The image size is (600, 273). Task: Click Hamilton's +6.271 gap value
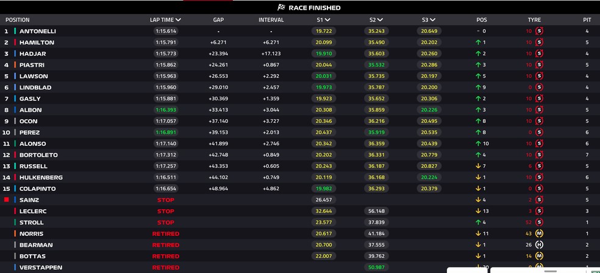(x=218, y=43)
